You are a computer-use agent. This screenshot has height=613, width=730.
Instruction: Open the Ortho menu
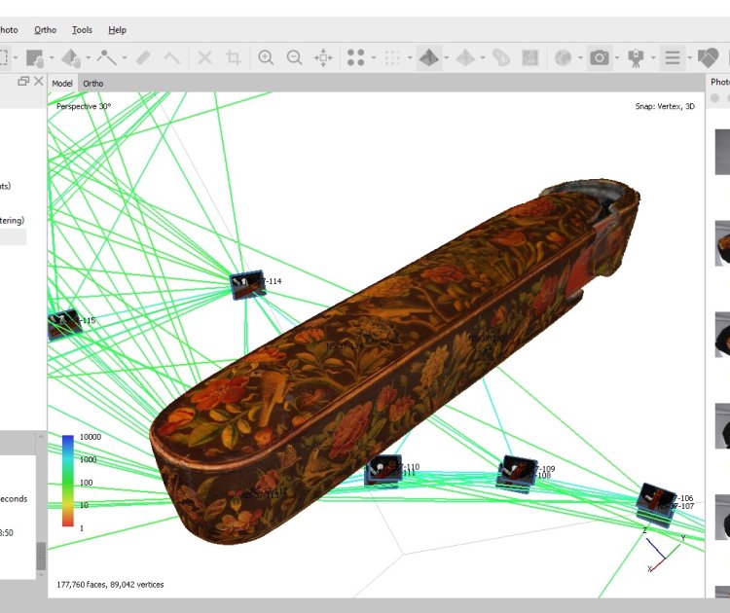(45, 30)
